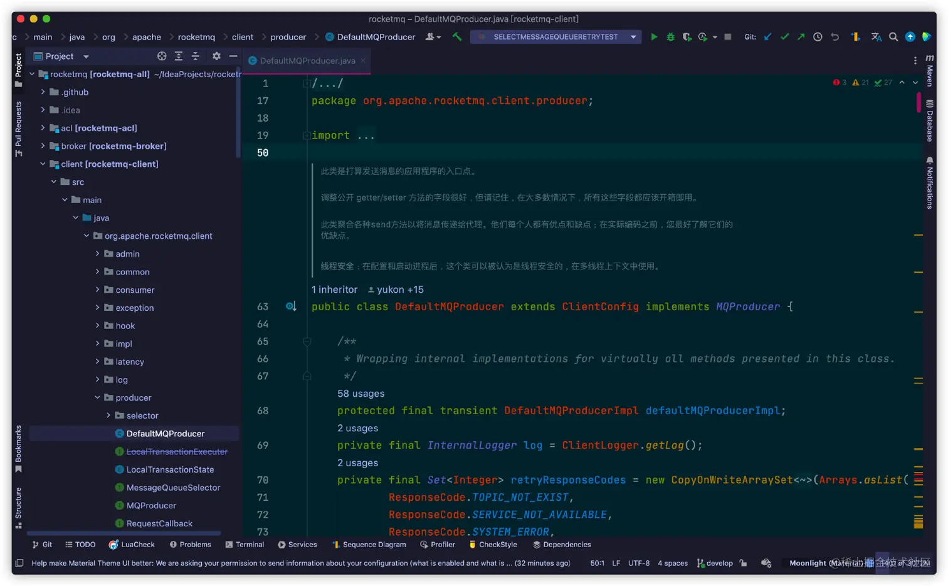Screen dimensions: 948x586
Task: Collapse the producer package
Action: (97, 398)
